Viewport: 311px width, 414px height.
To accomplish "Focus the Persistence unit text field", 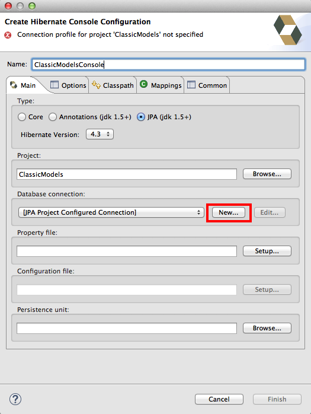I will (x=127, y=328).
